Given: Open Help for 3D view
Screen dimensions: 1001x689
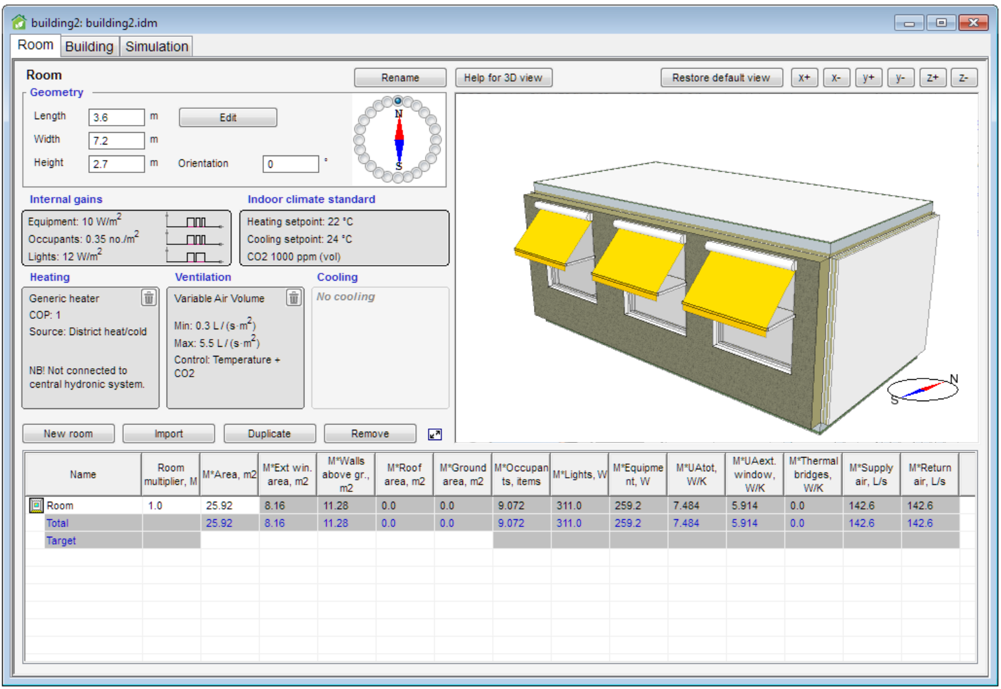Looking at the screenshot, I should point(503,78).
